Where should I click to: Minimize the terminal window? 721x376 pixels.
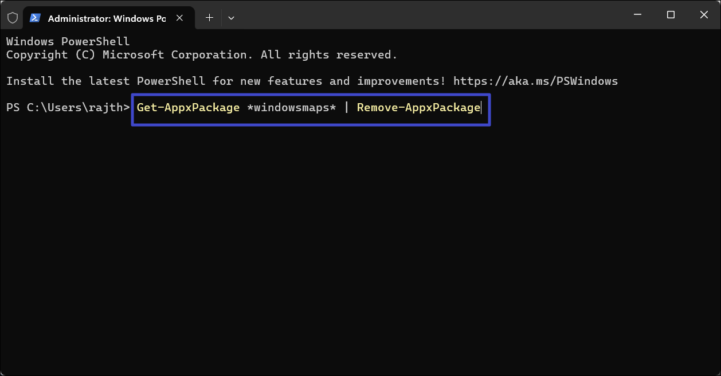click(x=638, y=15)
